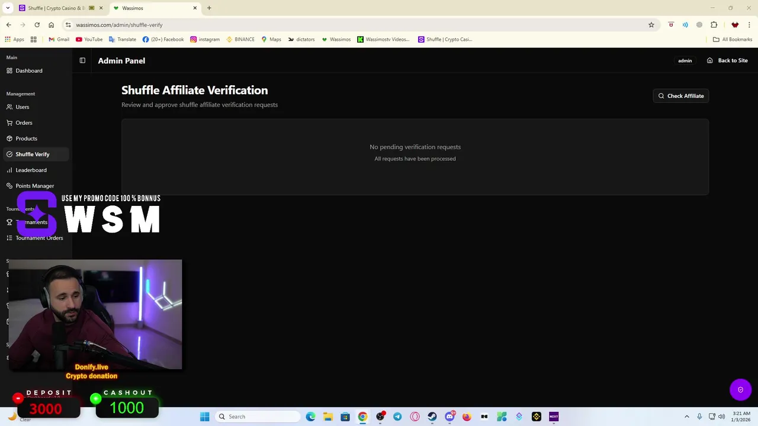Expand the tab search dropdown
The height and width of the screenshot is (426, 758).
click(x=8, y=8)
